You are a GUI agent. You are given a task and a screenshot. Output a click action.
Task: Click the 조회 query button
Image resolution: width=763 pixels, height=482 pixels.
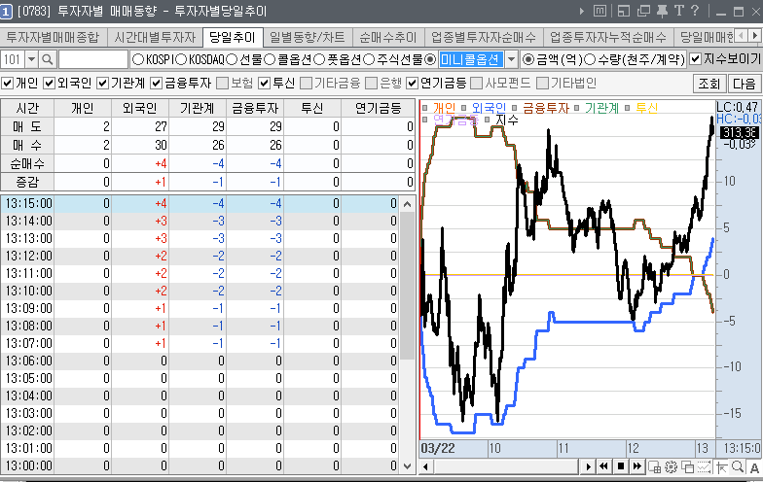tap(708, 83)
